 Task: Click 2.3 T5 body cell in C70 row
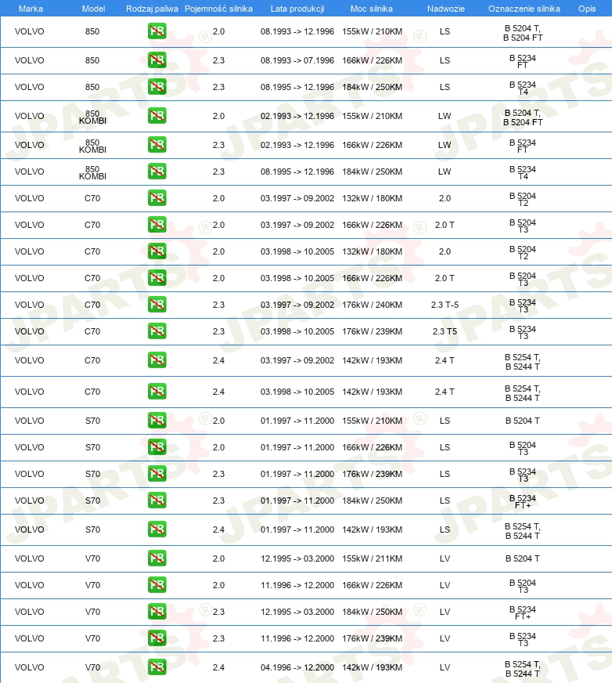(x=445, y=331)
